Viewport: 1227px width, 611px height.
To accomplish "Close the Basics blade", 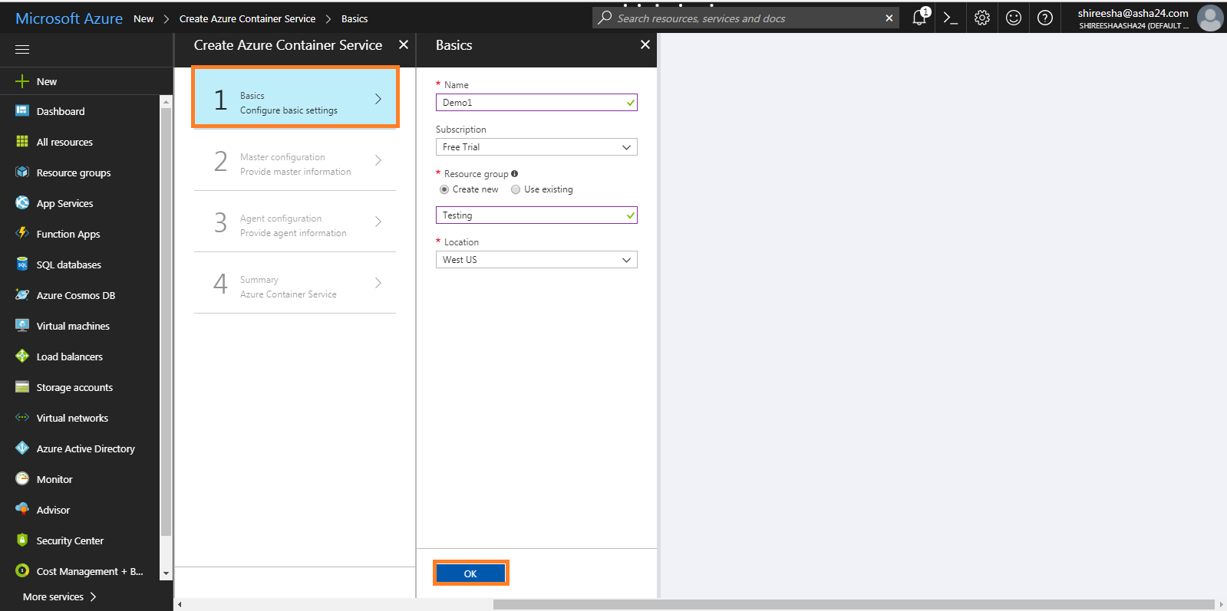I will (645, 44).
